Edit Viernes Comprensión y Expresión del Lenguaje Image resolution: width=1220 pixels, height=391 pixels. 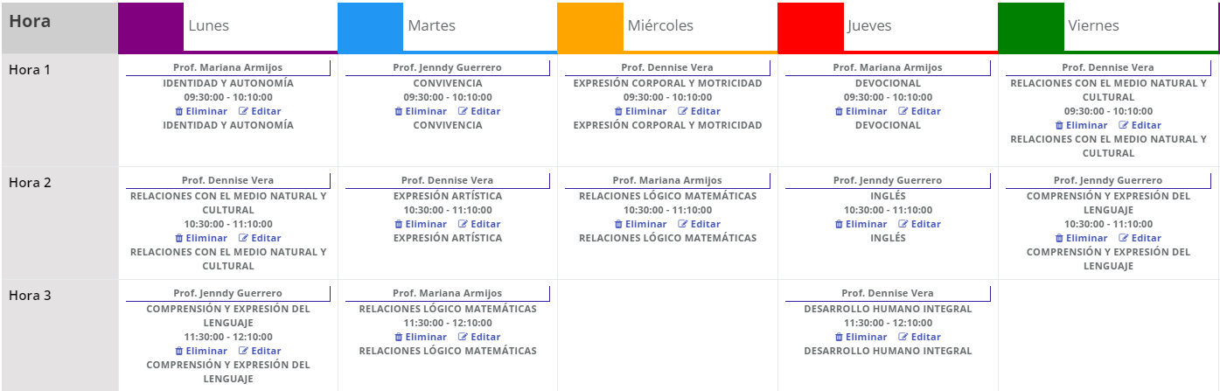(x=1141, y=238)
